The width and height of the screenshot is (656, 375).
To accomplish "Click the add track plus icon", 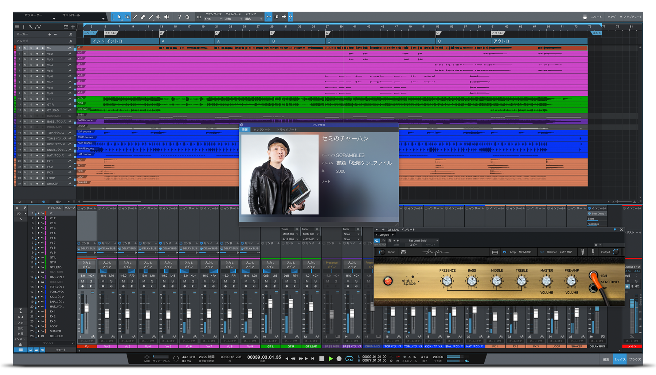I will (73, 27).
